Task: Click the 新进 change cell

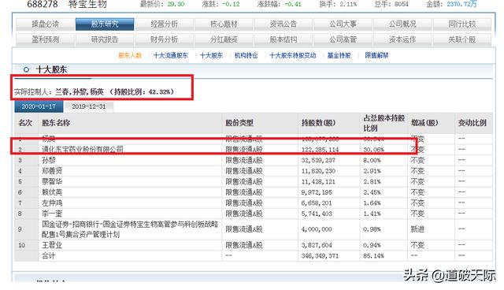Action: (x=417, y=229)
